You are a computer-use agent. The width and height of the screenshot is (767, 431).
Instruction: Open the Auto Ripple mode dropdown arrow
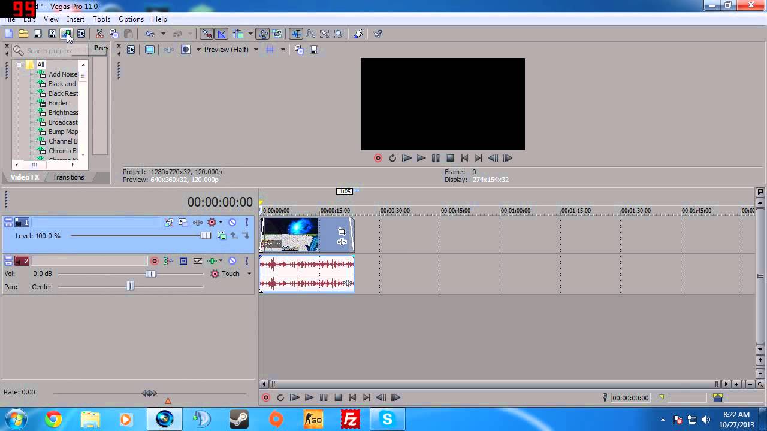pyautogui.click(x=250, y=34)
